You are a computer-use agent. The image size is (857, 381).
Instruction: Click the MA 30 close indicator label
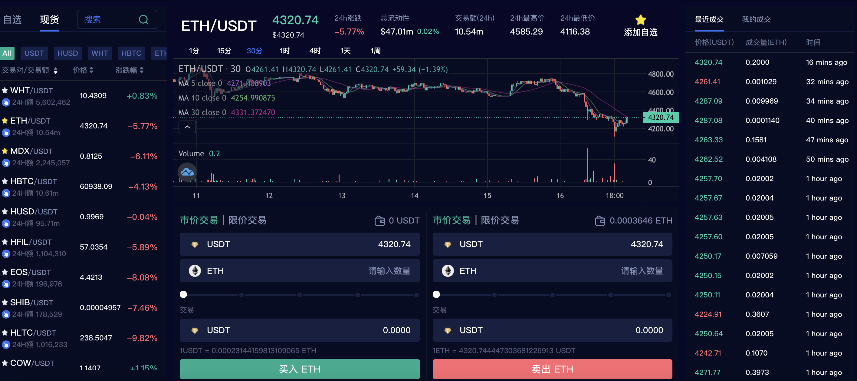[202, 113]
